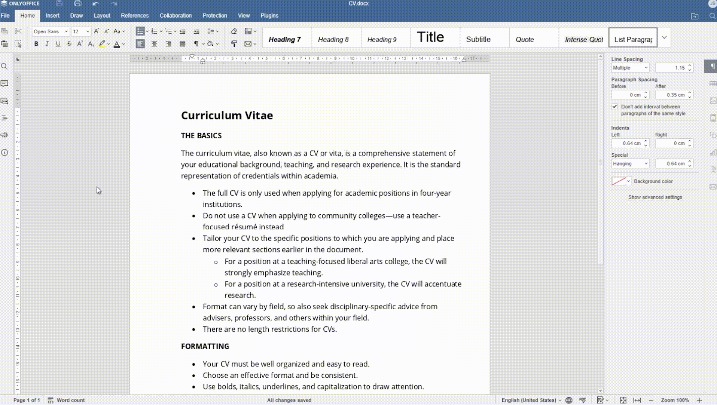Click the Print icon in title bar
Screen dimensions: 717x405
77,4
